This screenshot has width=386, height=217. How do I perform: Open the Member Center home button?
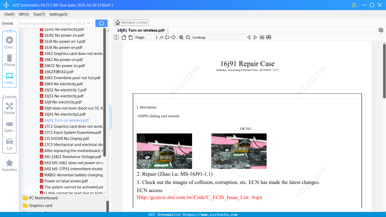pos(131,23)
